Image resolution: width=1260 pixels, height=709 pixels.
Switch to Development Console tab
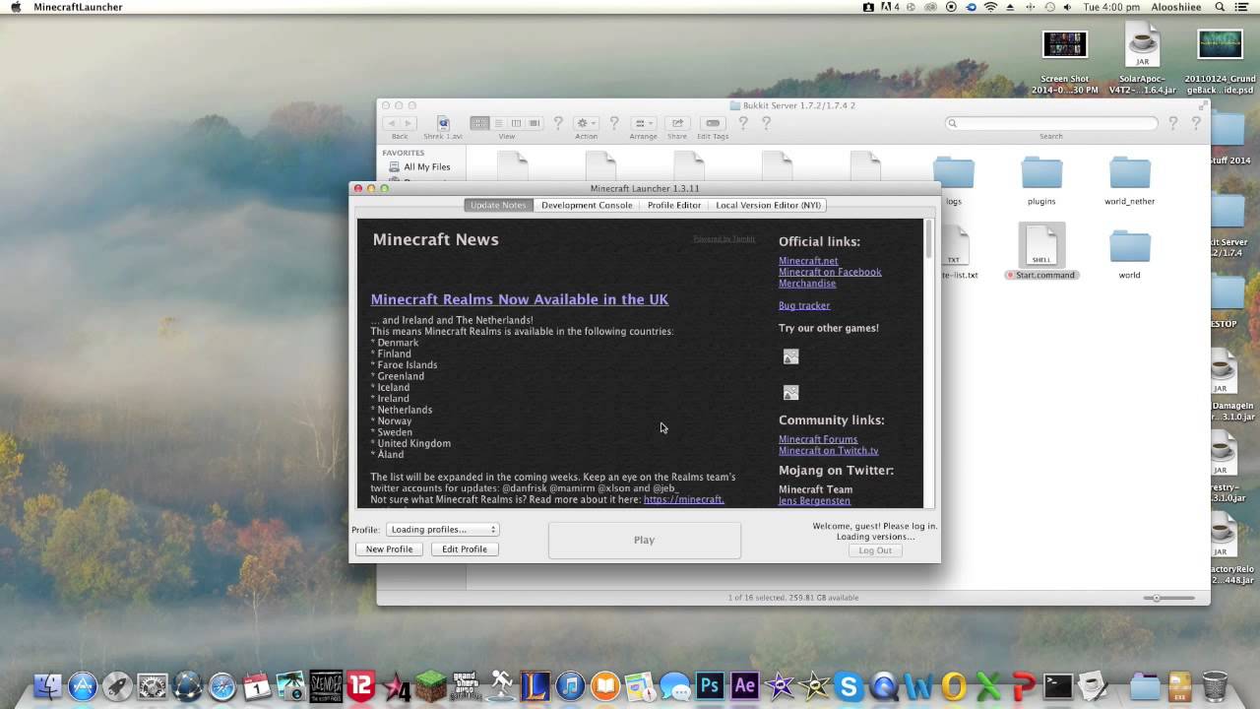click(587, 205)
